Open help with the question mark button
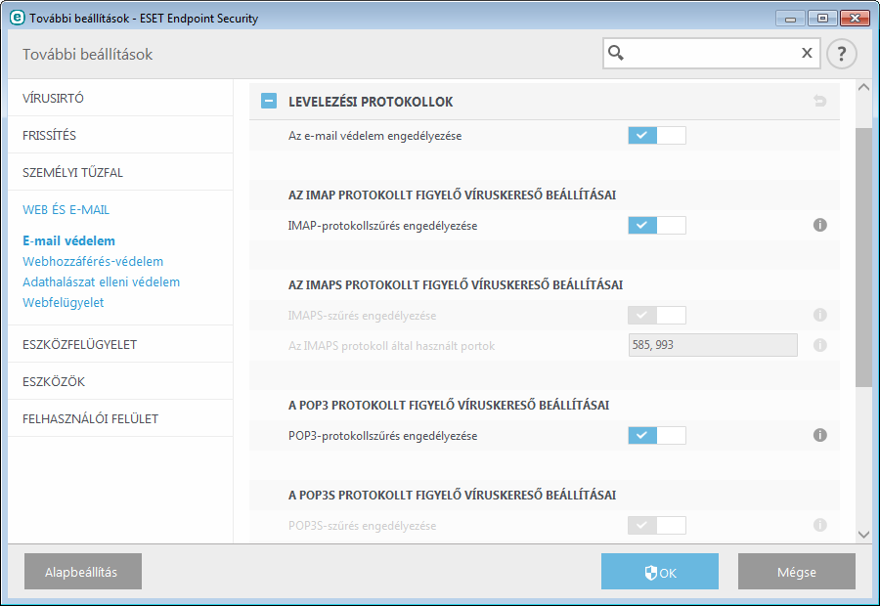This screenshot has height=606, width=880. click(x=841, y=54)
